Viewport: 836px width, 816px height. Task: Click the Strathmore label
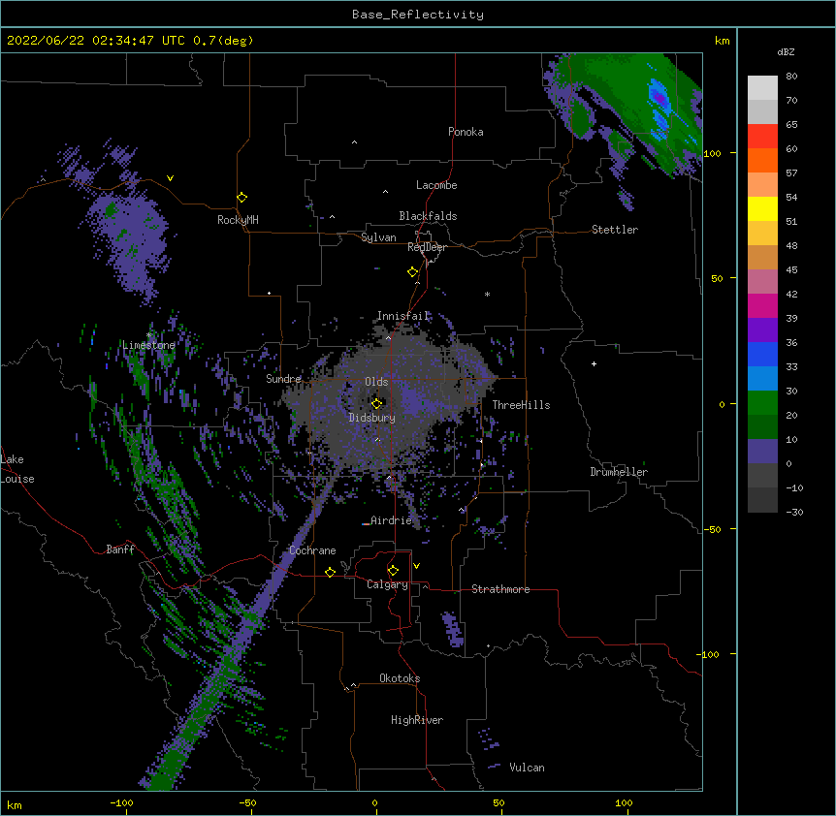click(x=500, y=589)
